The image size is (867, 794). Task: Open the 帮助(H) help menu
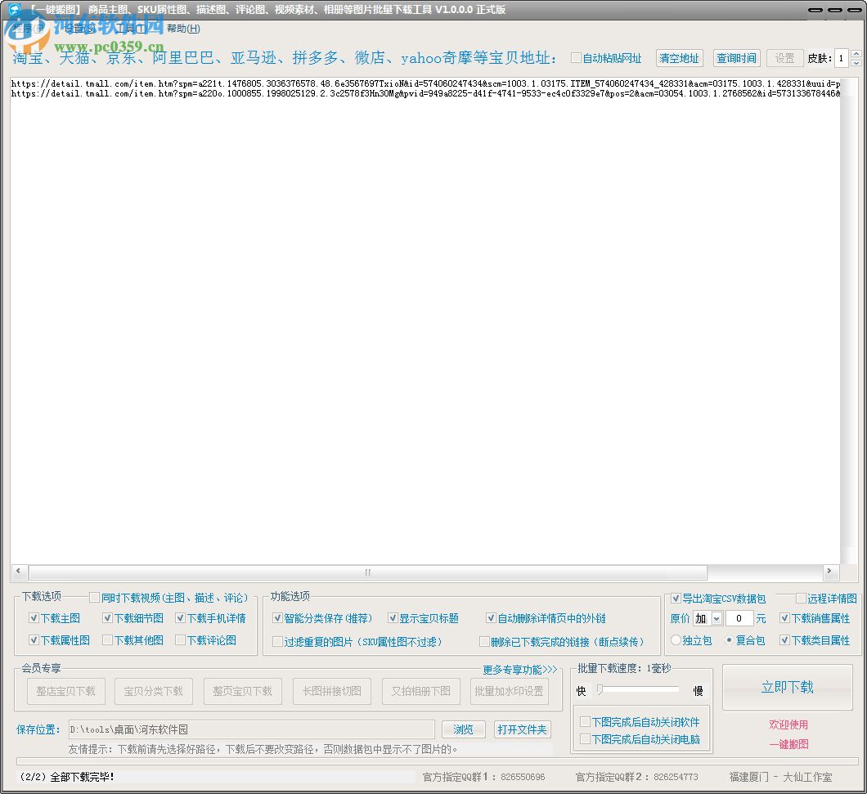tap(182, 28)
